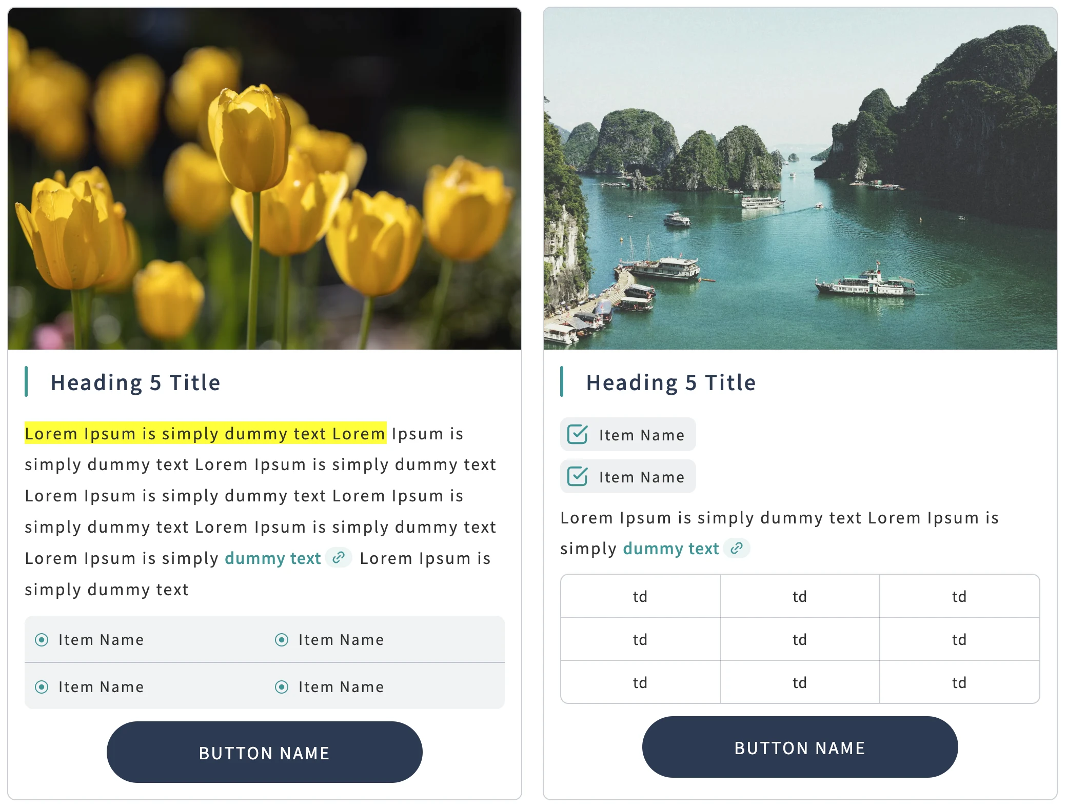Click the yellow tulips image
Image resolution: width=1067 pixels, height=809 pixels.
[265, 178]
